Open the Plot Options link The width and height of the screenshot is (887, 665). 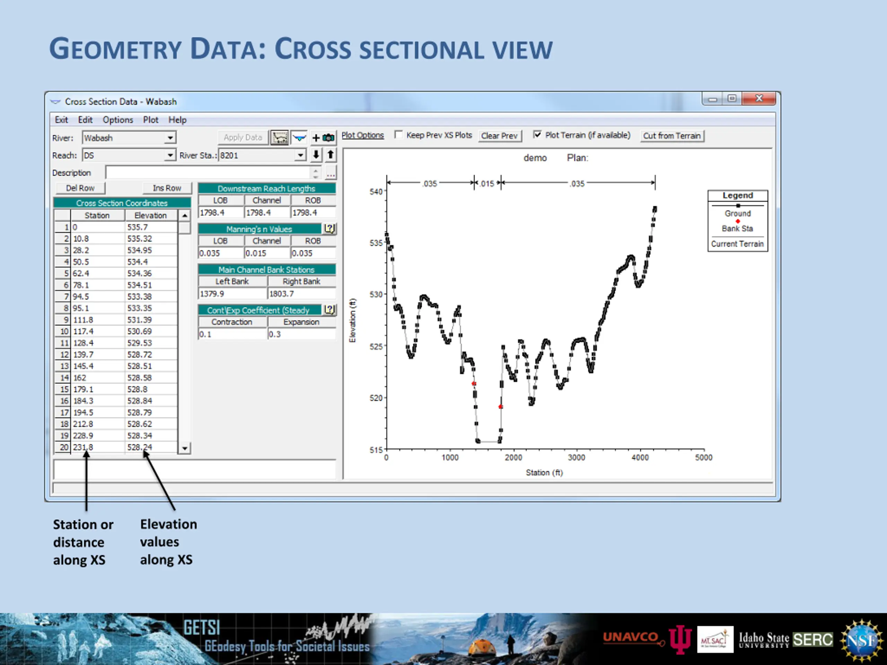362,135
